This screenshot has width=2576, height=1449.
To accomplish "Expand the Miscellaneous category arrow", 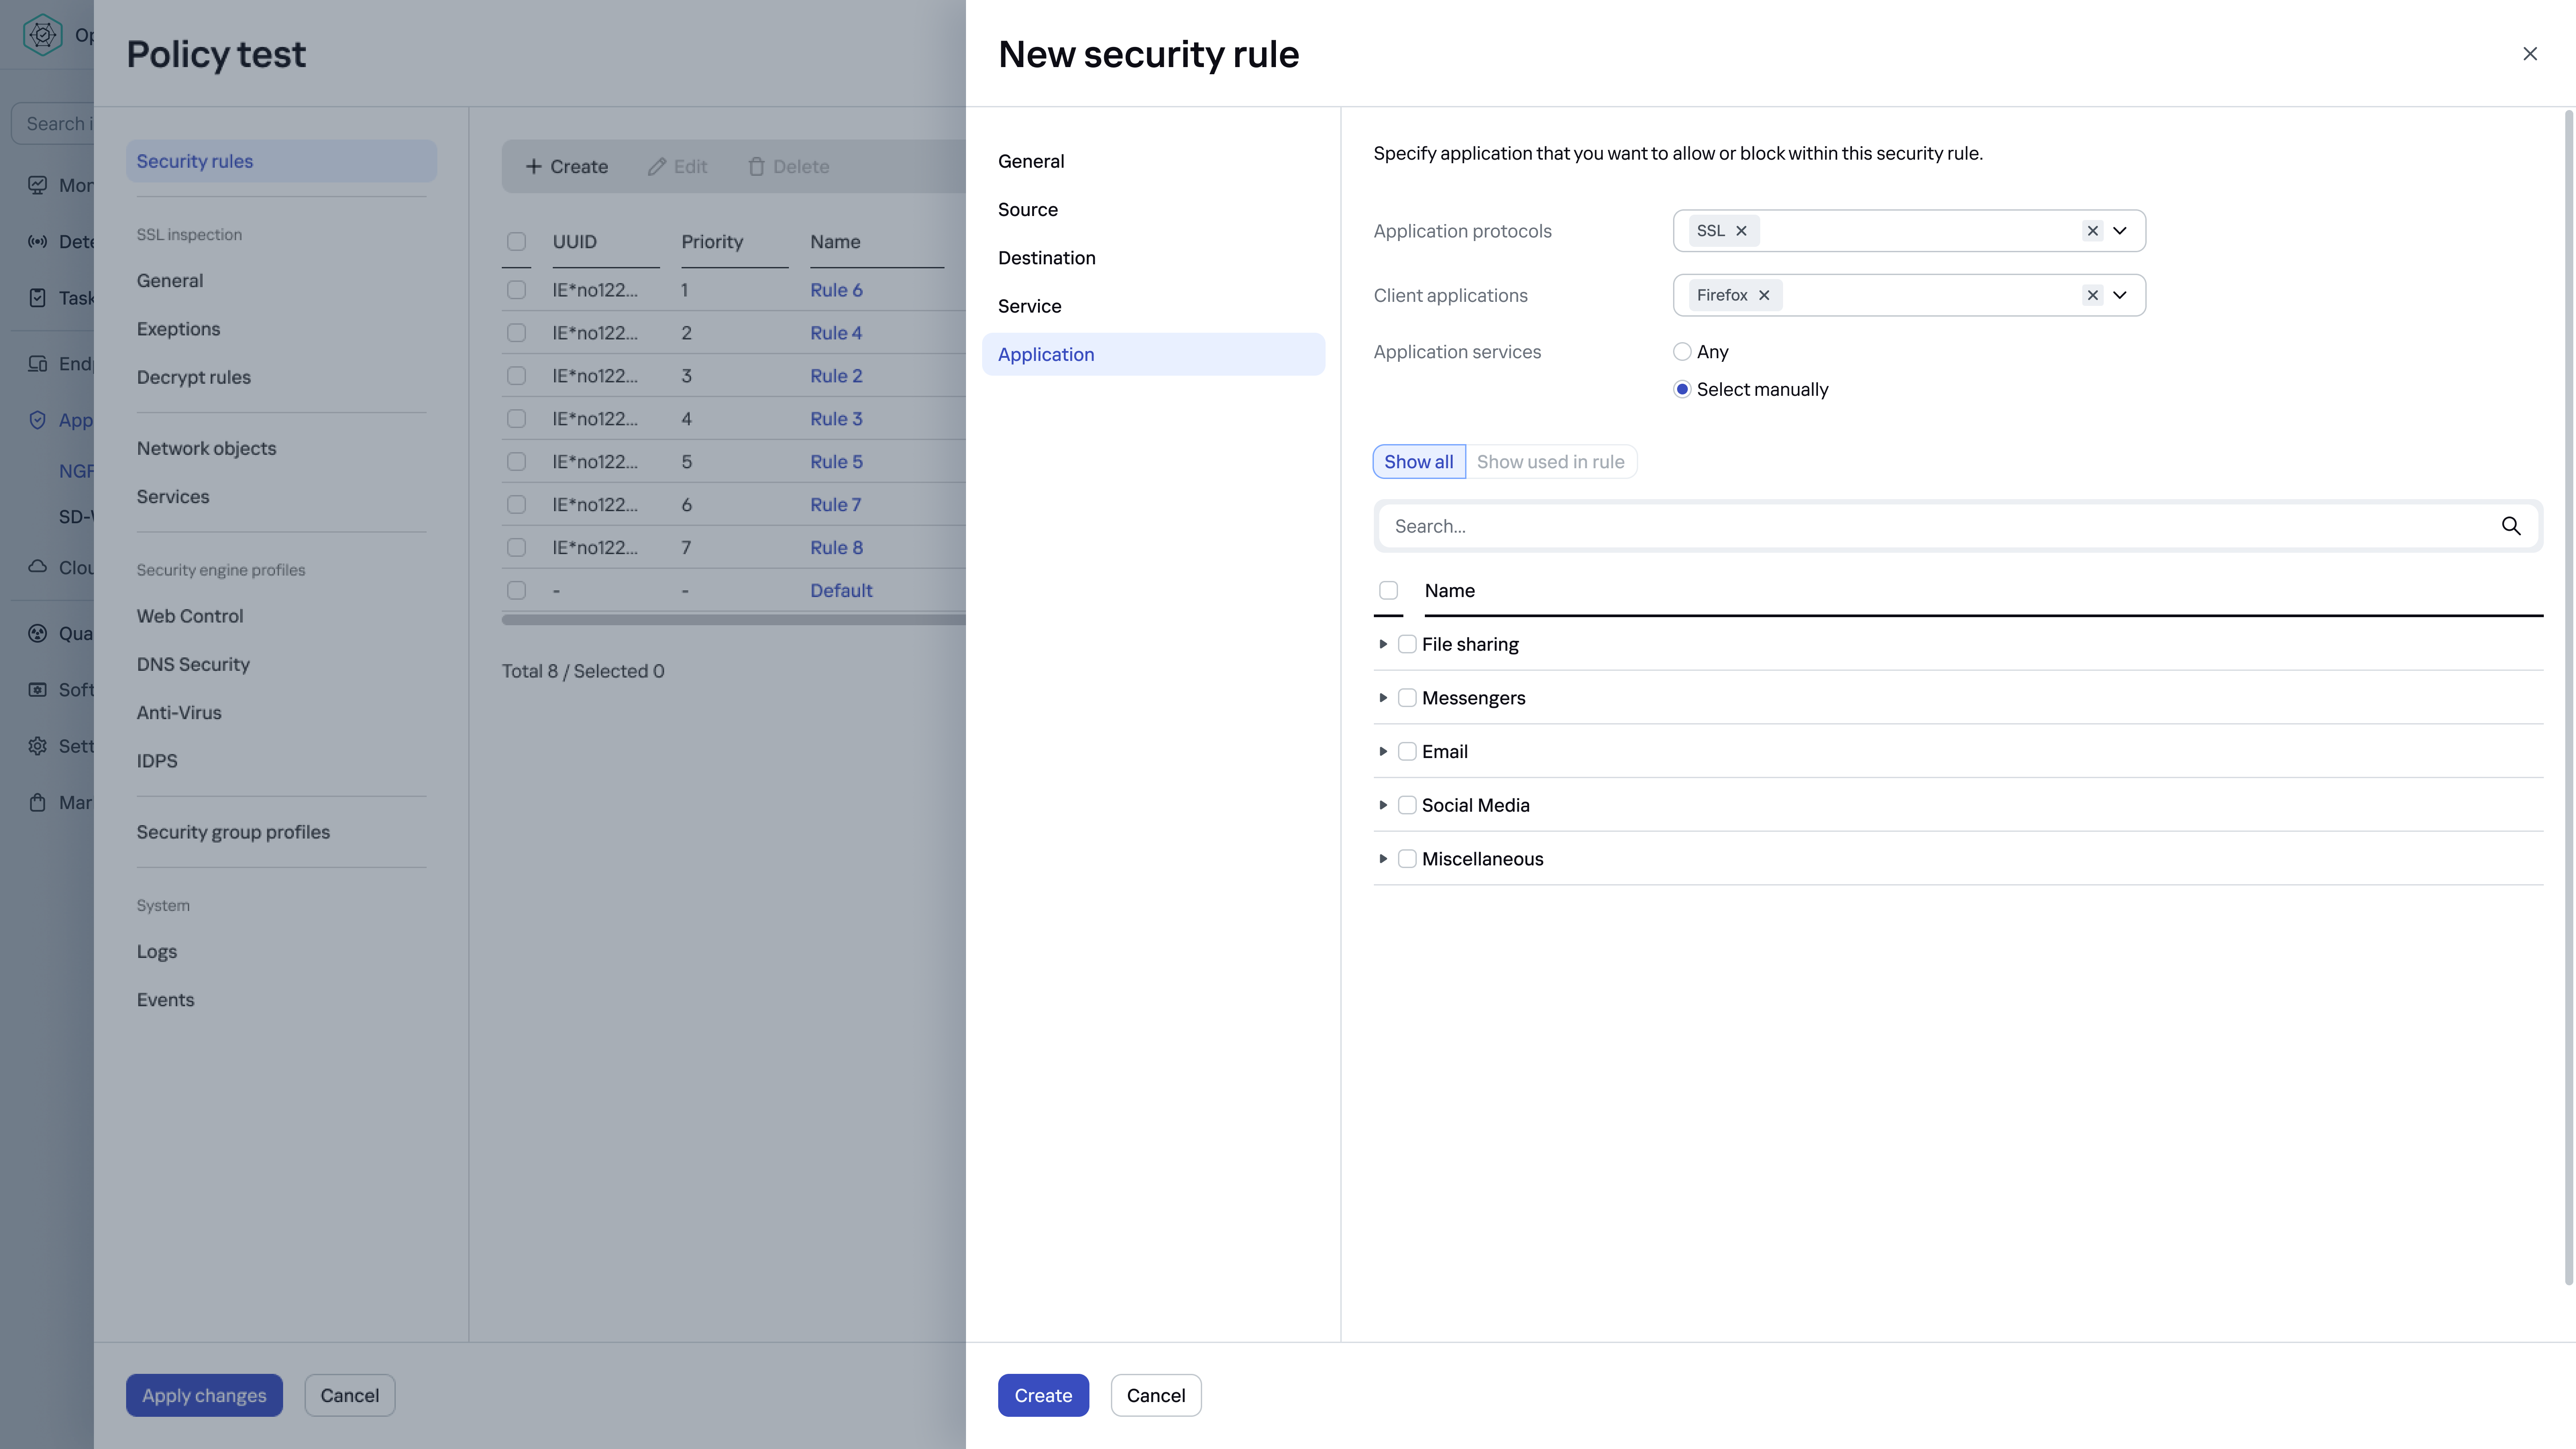I will [1383, 859].
